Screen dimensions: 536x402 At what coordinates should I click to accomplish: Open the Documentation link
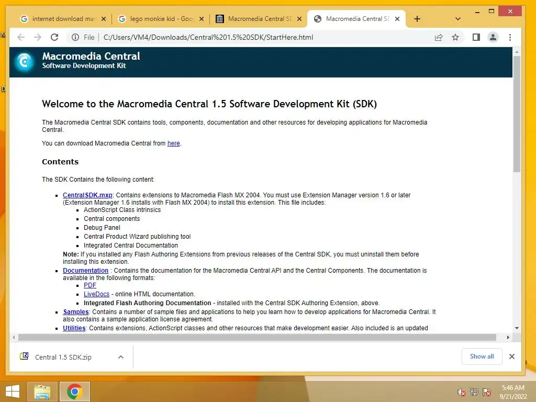tap(85, 271)
